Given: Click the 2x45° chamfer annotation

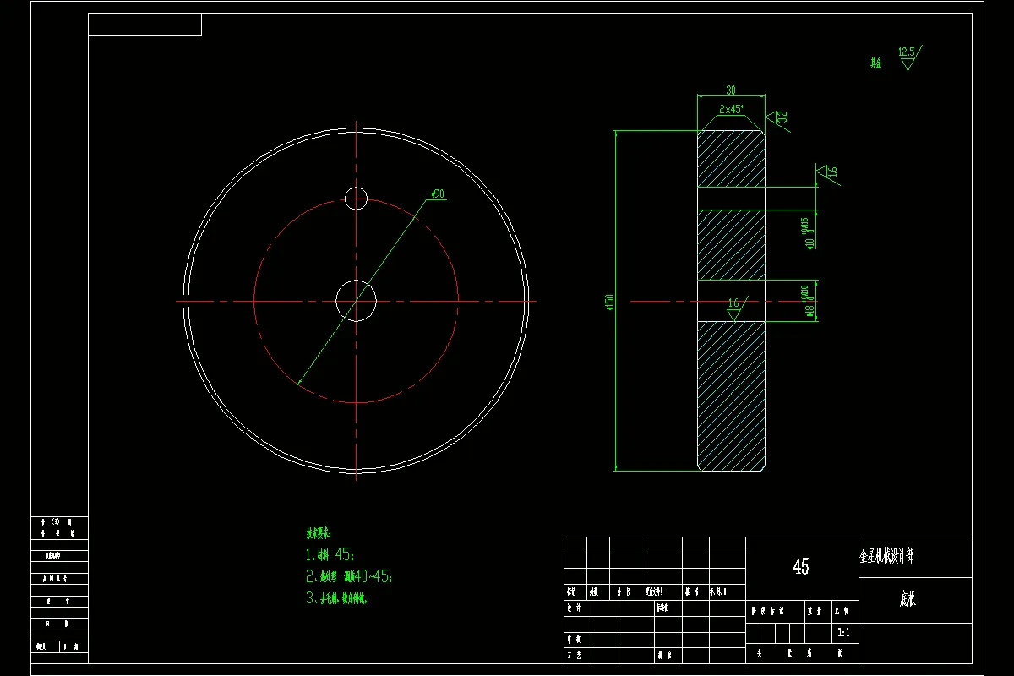Looking at the screenshot, I should (x=731, y=109).
